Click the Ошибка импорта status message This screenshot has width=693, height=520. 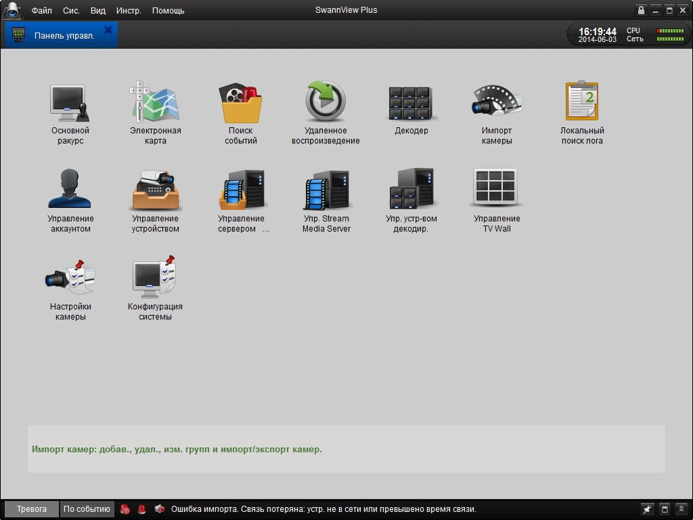pyautogui.click(x=323, y=509)
